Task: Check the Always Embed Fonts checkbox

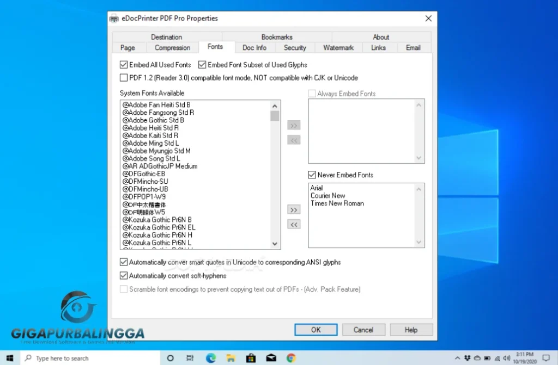Action: click(x=312, y=93)
